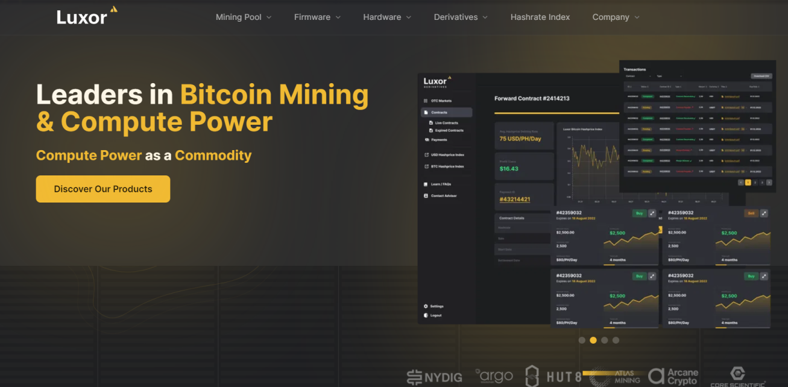Open Live Contracts in the dashboard sidebar
The width and height of the screenshot is (788, 387).
click(x=443, y=122)
